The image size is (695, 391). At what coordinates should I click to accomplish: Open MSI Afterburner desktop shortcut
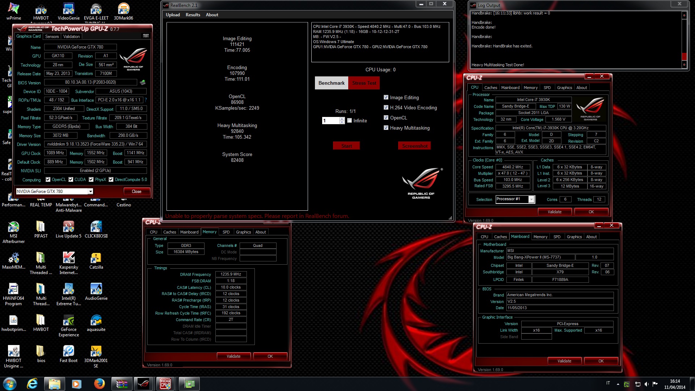[14, 232]
